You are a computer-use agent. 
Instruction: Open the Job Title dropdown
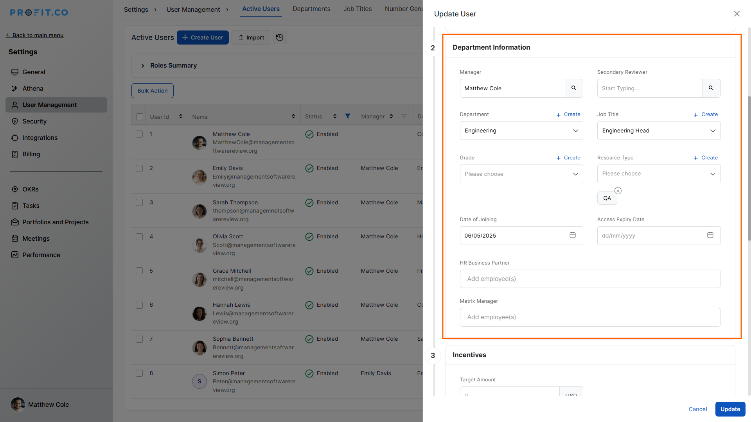tap(658, 131)
